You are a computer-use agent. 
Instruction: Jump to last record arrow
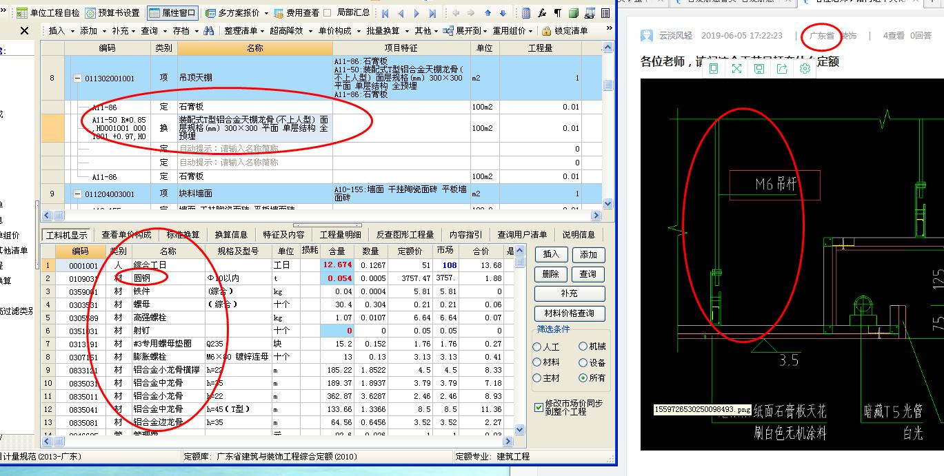[x=432, y=13]
